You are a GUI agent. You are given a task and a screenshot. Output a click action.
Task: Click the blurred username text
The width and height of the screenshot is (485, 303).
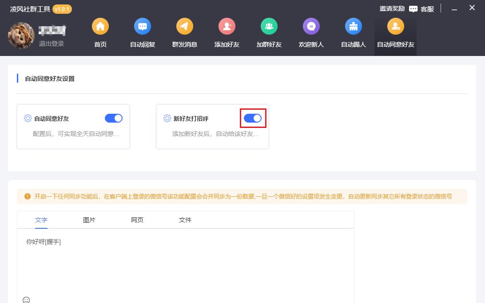[x=52, y=30]
